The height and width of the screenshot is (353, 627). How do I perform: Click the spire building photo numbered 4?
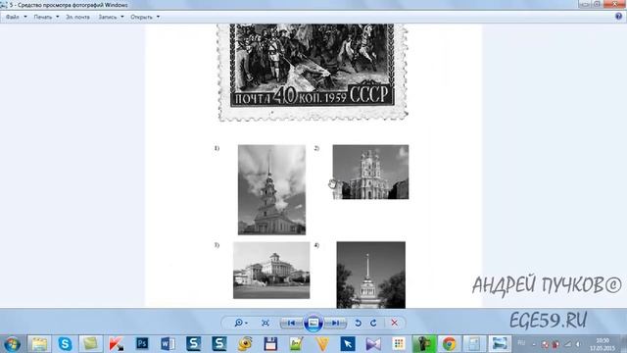click(x=370, y=275)
